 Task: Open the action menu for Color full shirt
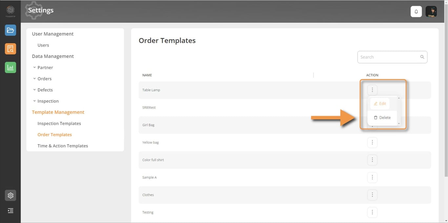tap(372, 160)
